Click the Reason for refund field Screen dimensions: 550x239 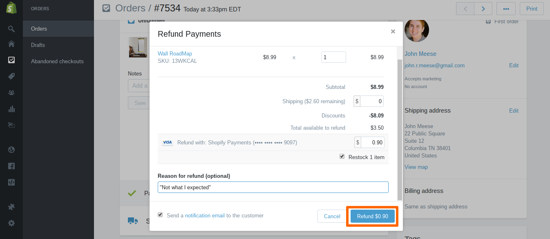coord(273,187)
